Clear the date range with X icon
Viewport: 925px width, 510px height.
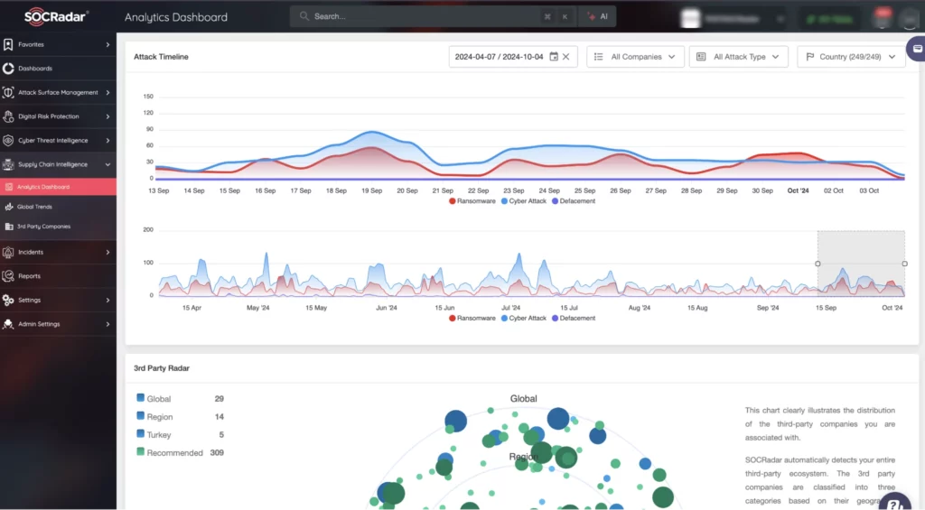click(x=566, y=57)
